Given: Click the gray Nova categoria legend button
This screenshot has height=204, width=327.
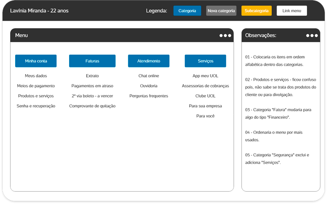Looking at the screenshot, I should tap(221, 11).
